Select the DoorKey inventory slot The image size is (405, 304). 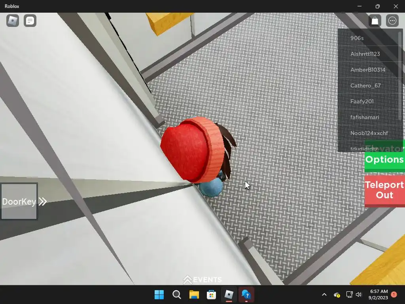19,201
